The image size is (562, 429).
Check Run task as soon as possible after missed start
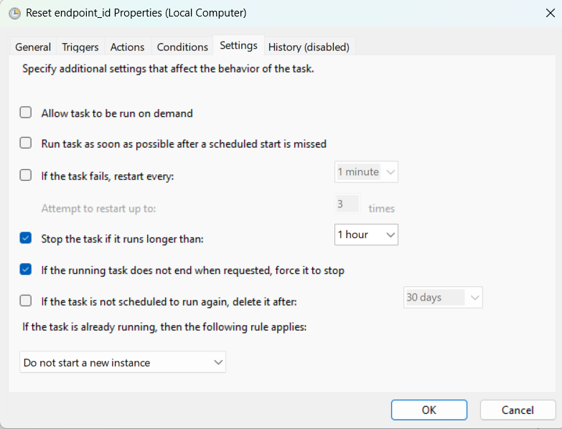point(26,143)
